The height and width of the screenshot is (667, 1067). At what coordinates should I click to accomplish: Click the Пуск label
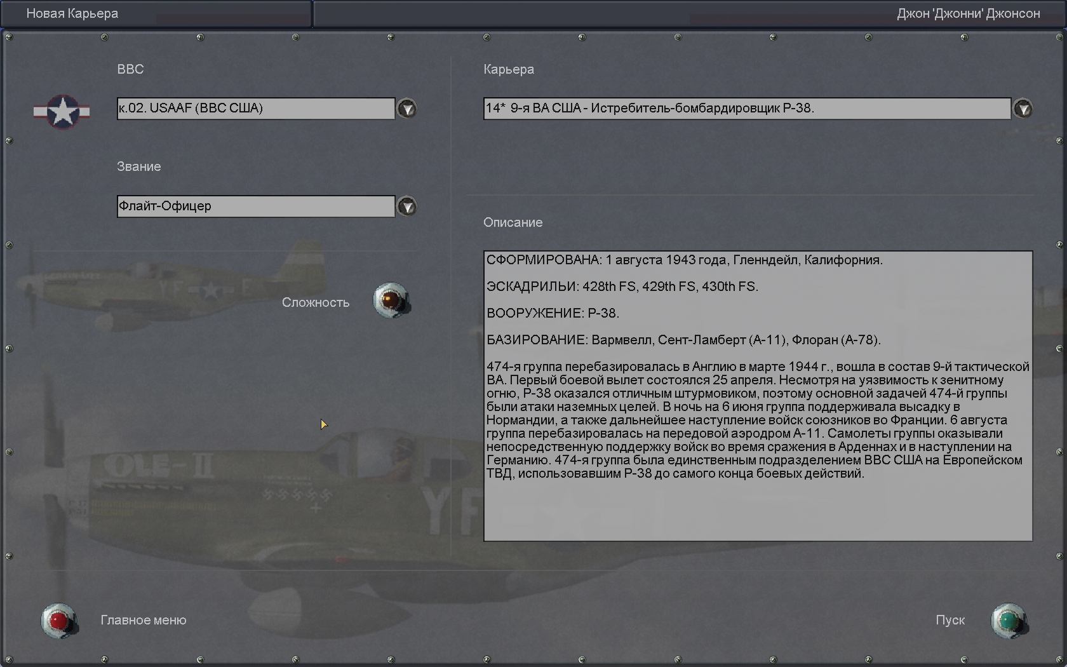click(950, 620)
